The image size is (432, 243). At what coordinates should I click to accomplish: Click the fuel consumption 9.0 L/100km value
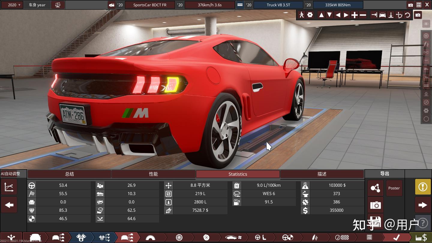[x=268, y=185]
